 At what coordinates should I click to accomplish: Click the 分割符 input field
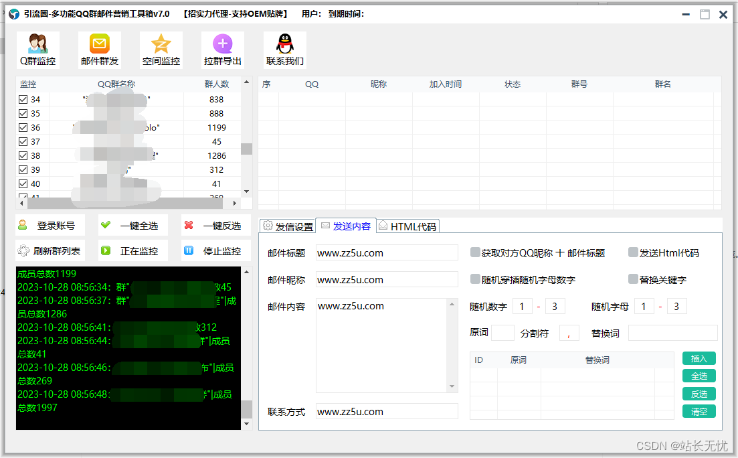coord(569,333)
